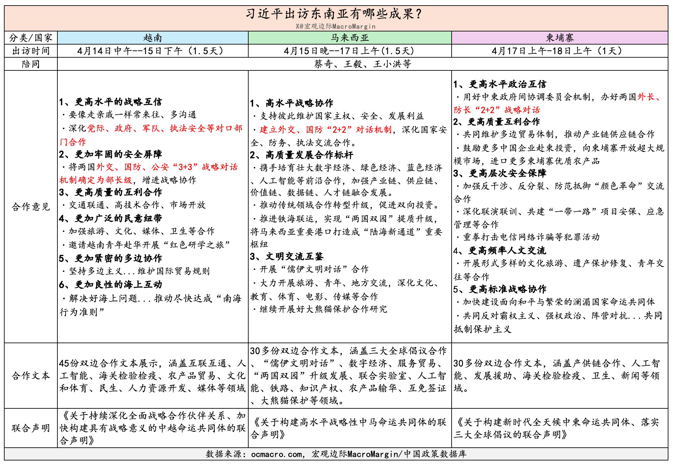This screenshot has height=467, width=673.
Task: Click the X@宏观边际MacroMargin watermark text
Action: point(335,27)
